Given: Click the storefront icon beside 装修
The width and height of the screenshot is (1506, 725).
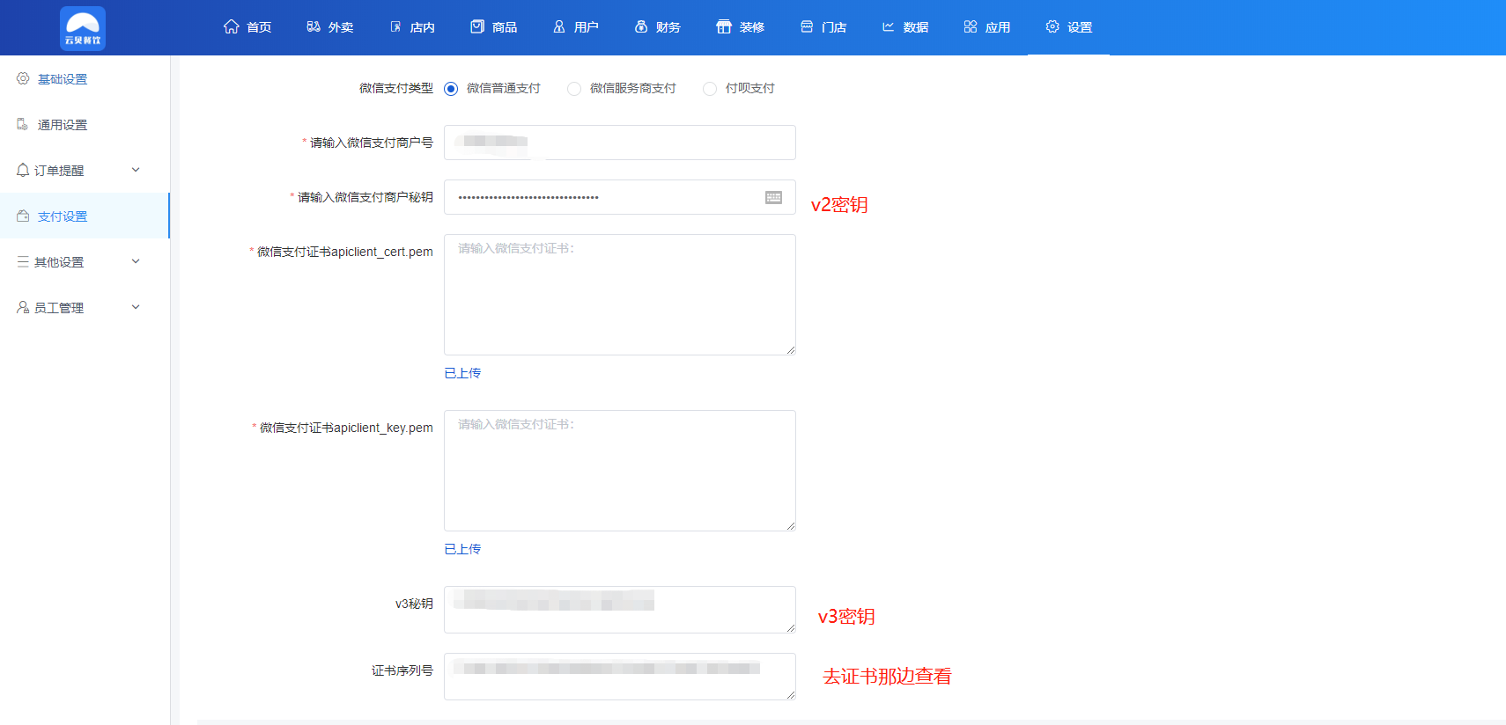Looking at the screenshot, I should [x=724, y=26].
